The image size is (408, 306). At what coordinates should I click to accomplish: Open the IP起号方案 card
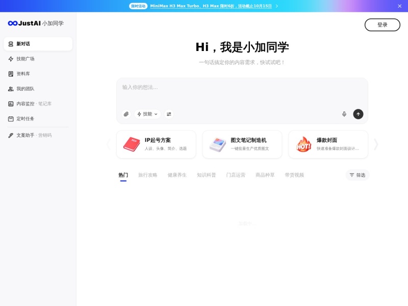[156, 144]
